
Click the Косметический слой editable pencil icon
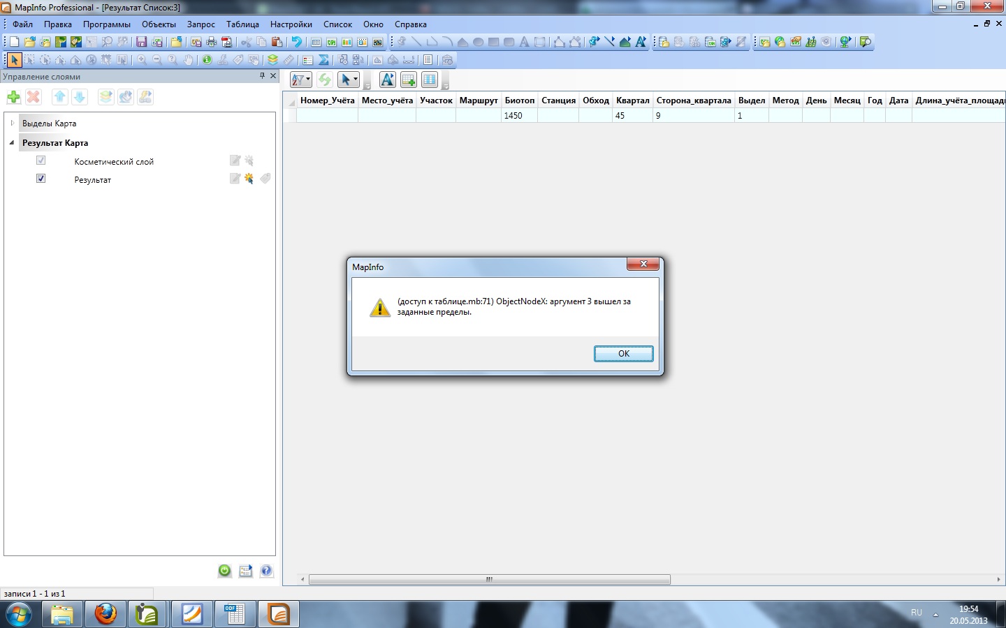coord(235,161)
